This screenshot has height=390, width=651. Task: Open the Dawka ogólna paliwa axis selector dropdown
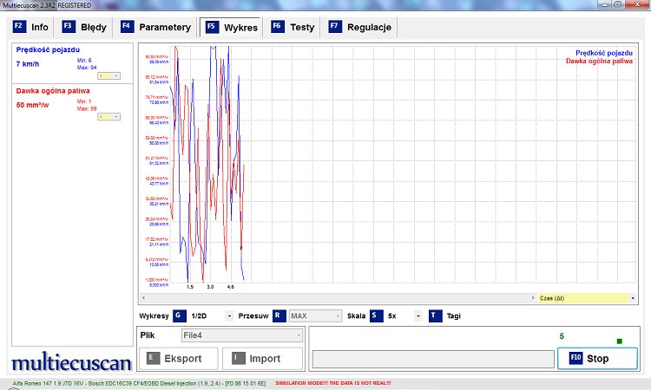(115, 117)
